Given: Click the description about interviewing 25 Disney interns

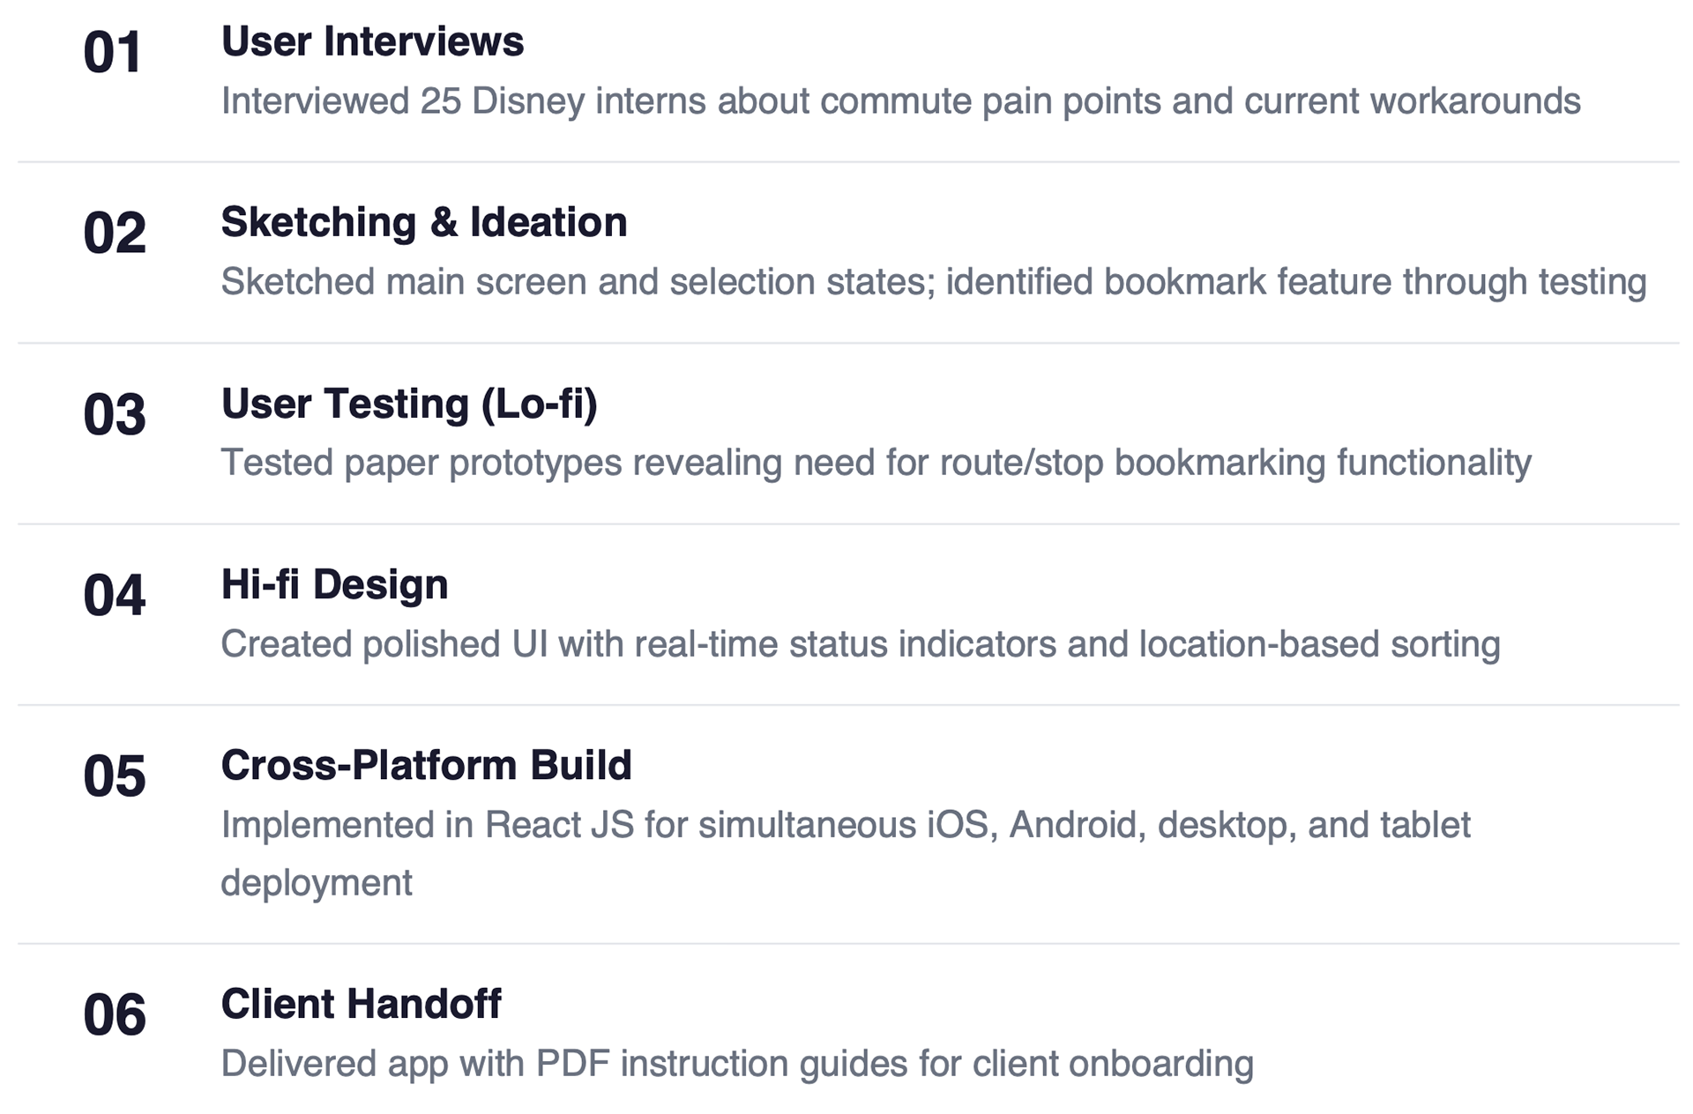Looking at the screenshot, I should [x=900, y=101].
